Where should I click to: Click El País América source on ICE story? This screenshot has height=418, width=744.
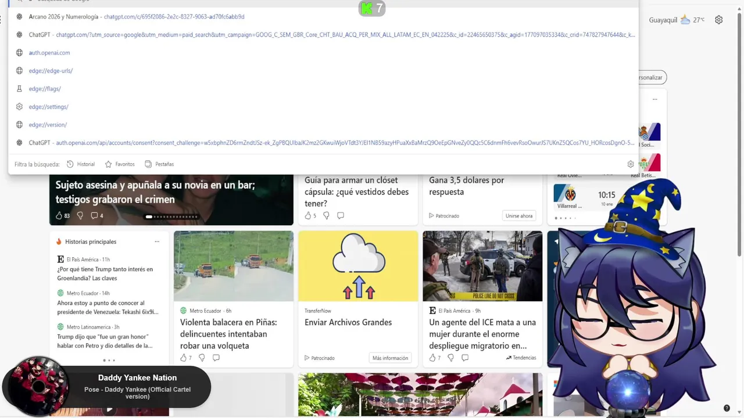[455, 311]
